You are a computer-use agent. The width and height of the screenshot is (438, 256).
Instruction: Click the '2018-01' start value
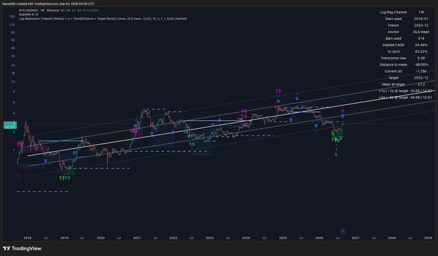(x=421, y=19)
